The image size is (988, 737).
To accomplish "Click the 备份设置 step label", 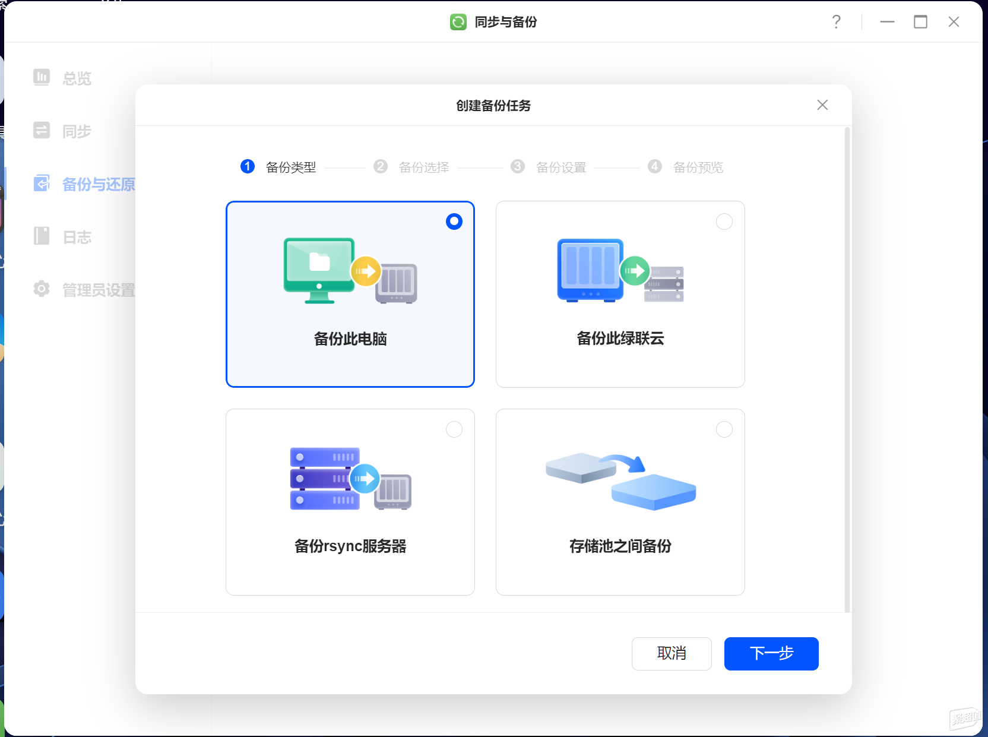I will (x=561, y=167).
